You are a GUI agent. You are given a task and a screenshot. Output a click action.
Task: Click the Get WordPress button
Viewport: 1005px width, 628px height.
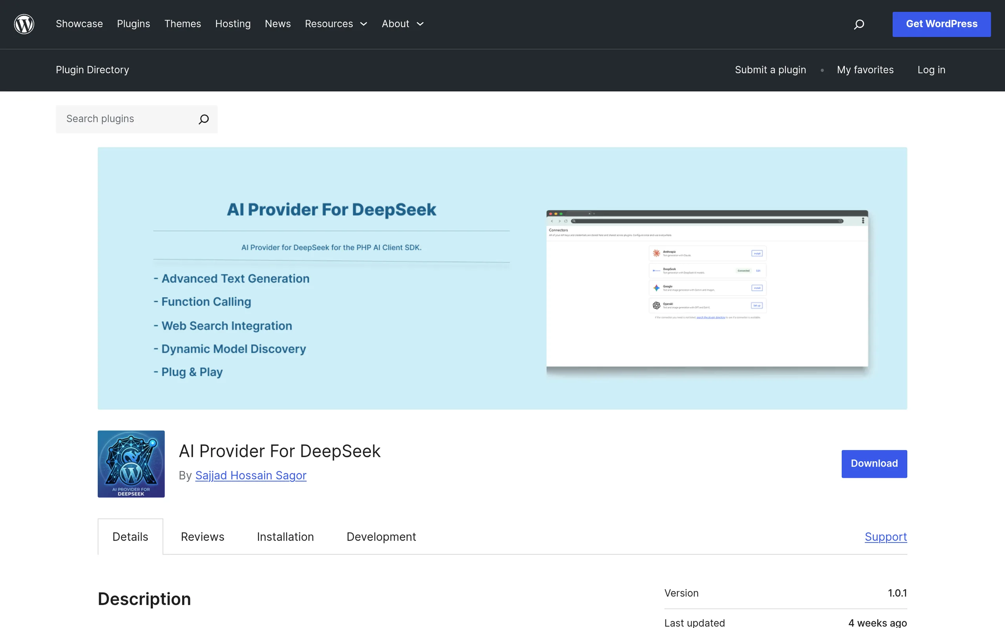click(941, 24)
